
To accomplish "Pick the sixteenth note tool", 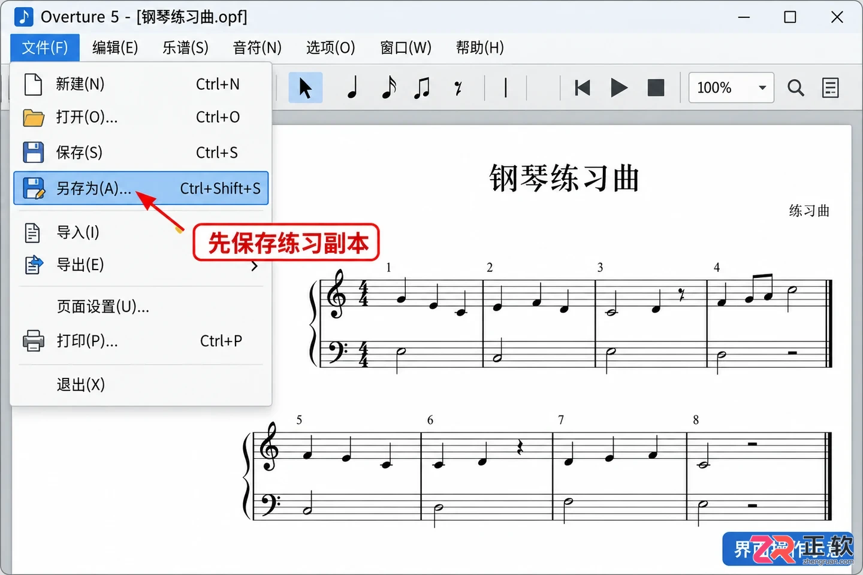I will click(388, 88).
